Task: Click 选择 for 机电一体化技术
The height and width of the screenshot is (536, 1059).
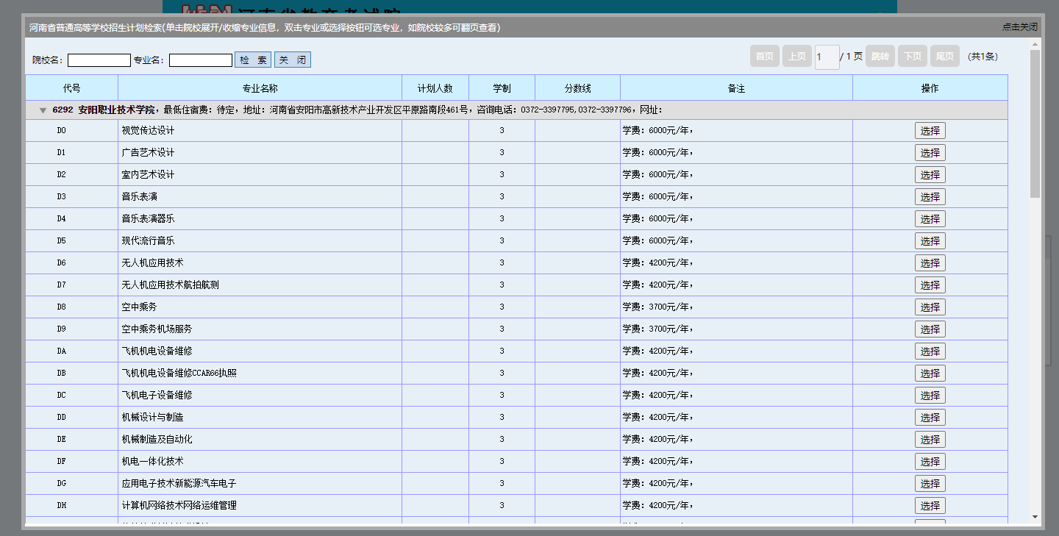Action: click(930, 462)
